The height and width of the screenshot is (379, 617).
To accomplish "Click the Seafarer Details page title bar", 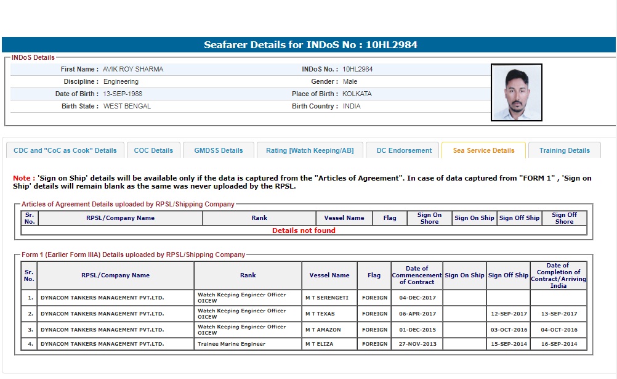I will click(x=308, y=45).
